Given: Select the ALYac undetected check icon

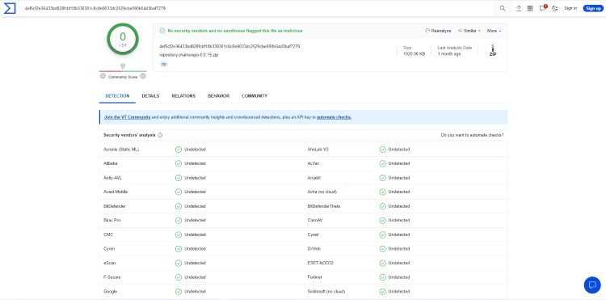Looking at the screenshot, I should coord(383,163).
